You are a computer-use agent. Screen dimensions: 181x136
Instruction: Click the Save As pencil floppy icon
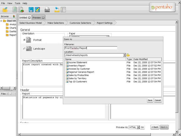[x=37, y=9]
